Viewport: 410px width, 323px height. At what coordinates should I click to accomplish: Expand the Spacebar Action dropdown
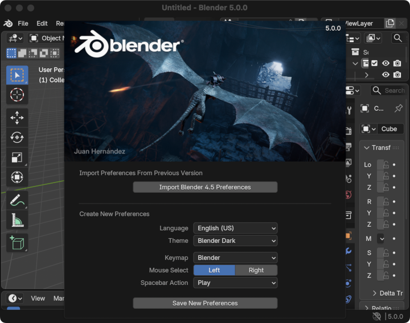tap(235, 283)
